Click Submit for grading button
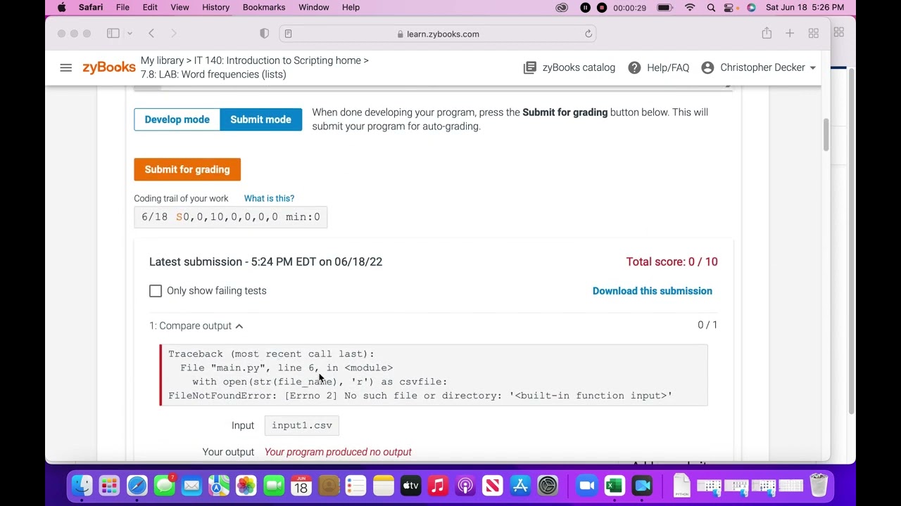This screenshot has height=506, width=901. (187, 169)
